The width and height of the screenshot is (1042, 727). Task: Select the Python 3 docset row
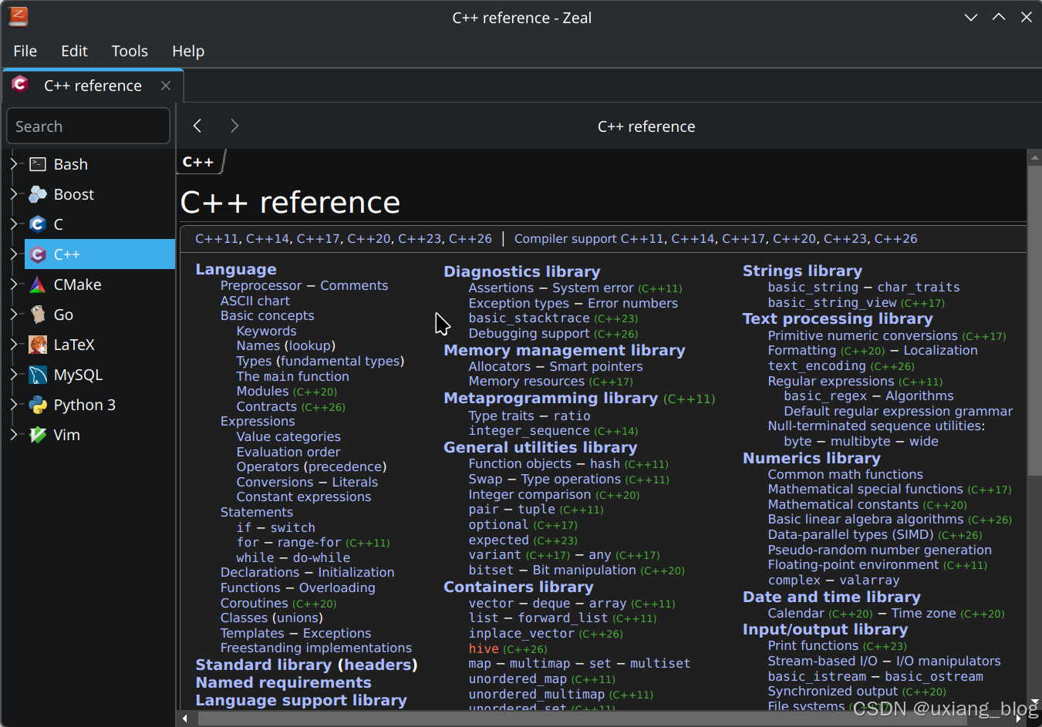point(99,405)
